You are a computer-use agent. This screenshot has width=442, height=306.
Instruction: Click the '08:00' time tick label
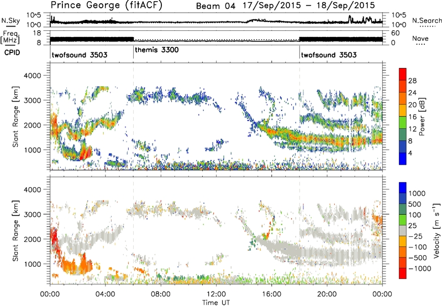coord(161,294)
